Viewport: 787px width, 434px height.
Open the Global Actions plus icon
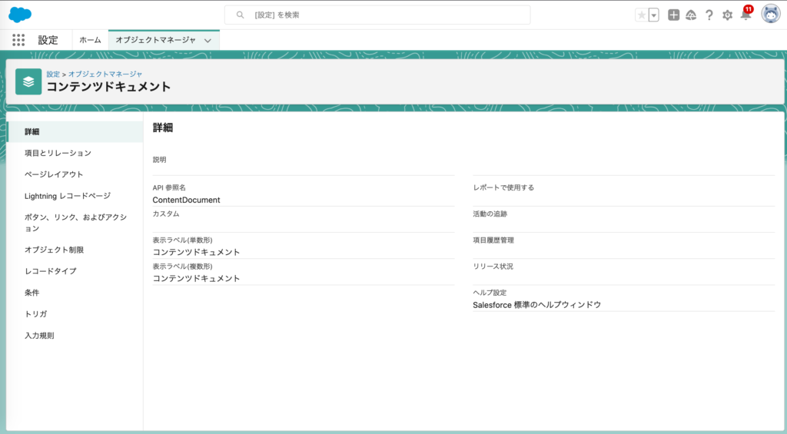[x=673, y=15]
